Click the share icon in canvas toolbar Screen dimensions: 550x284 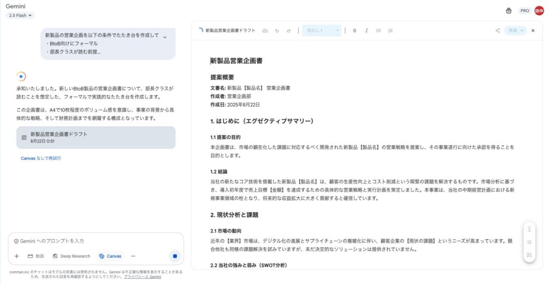(497, 31)
